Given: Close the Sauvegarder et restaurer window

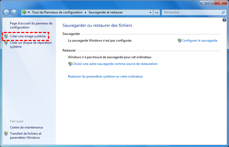Looking at the screenshot, I should point(221,3).
